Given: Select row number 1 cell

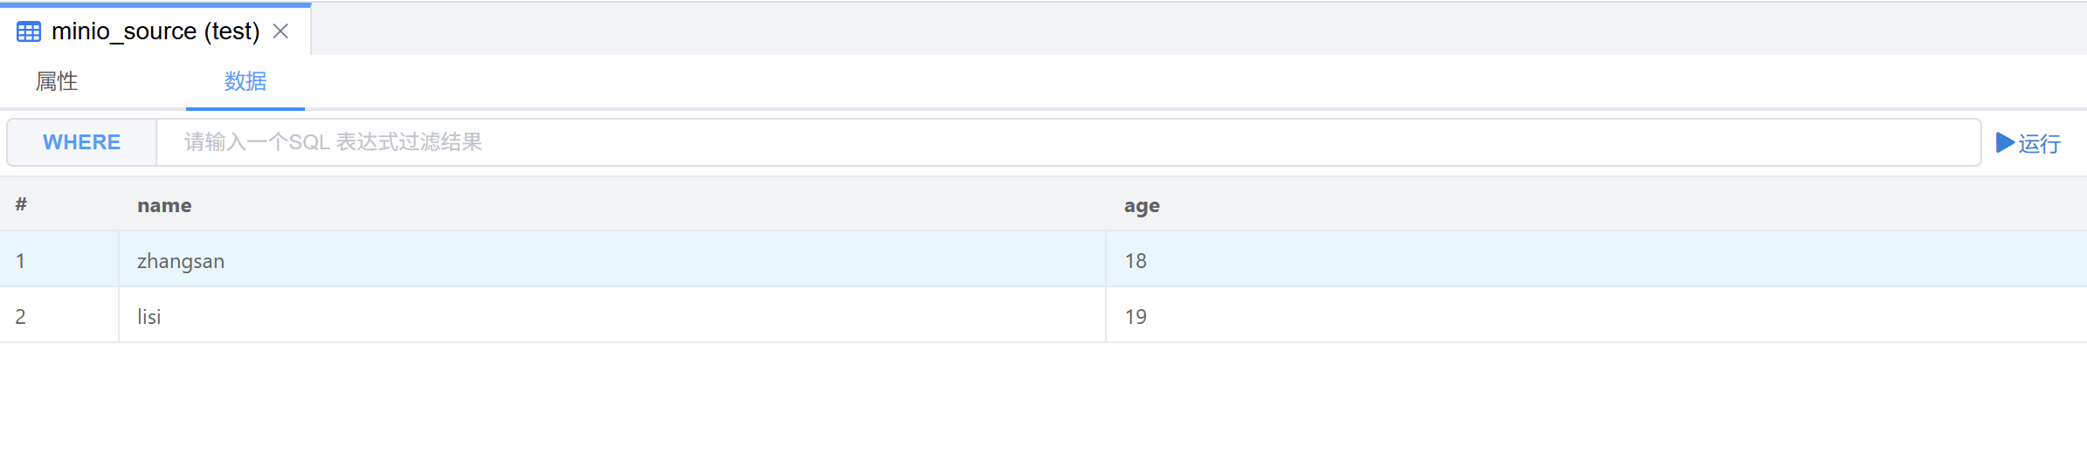Looking at the screenshot, I should point(21,261).
